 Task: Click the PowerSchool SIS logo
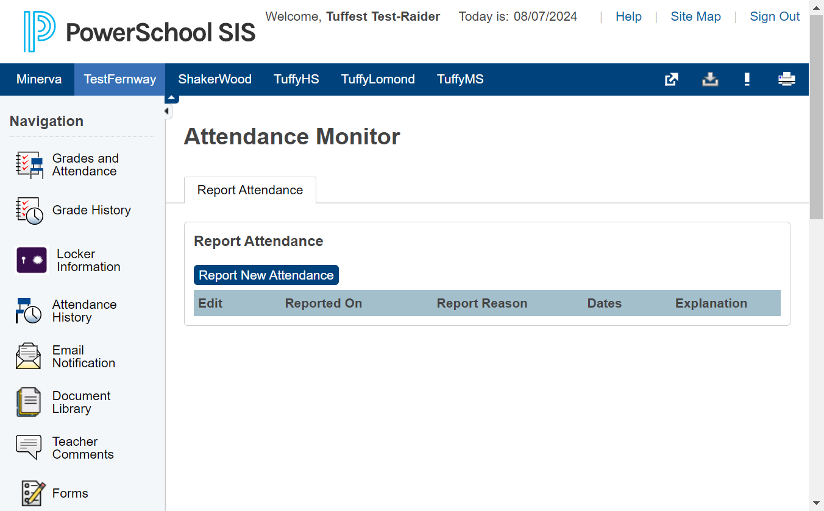click(140, 32)
